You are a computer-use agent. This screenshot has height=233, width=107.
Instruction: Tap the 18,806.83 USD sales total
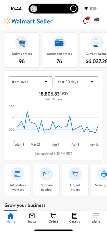point(53,94)
